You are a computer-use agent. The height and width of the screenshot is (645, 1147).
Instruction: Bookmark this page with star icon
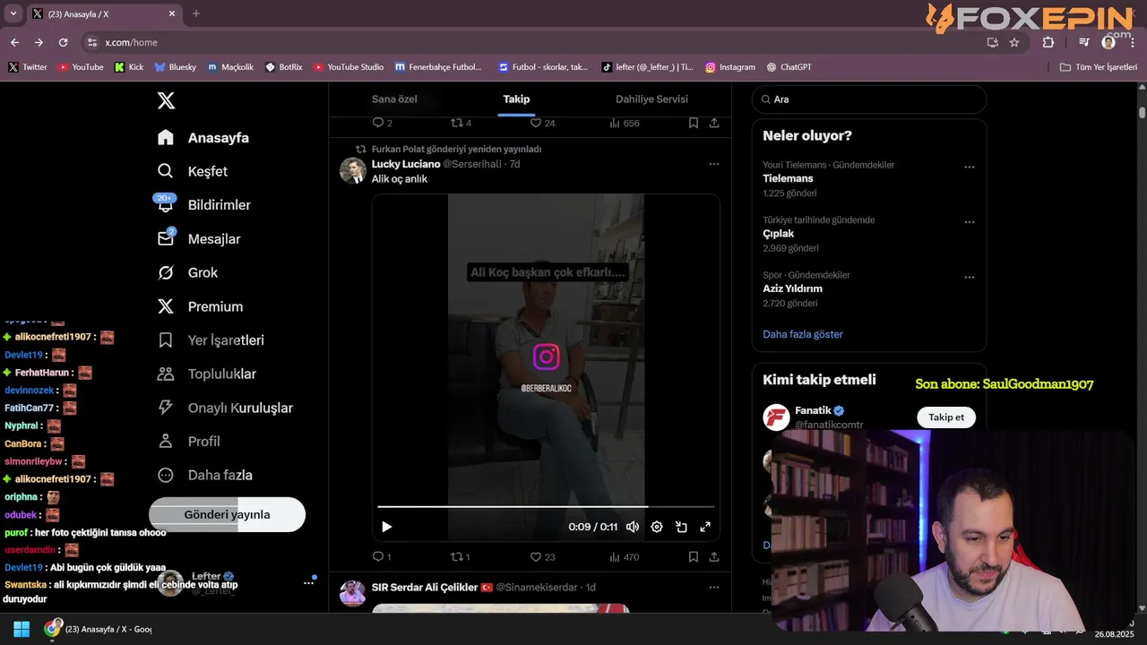pyautogui.click(x=1014, y=42)
